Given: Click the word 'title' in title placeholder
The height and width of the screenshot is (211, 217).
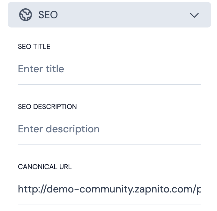Looking at the screenshot, I should (x=55, y=69).
